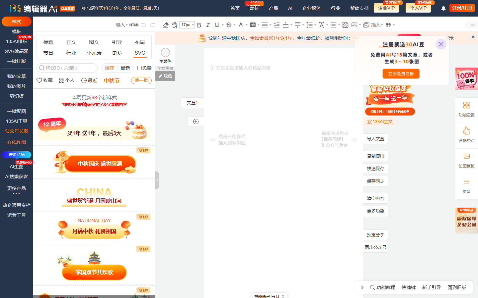Click the format painter brush icon
This screenshot has width=478, height=298.
pyautogui.click(x=175, y=25)
